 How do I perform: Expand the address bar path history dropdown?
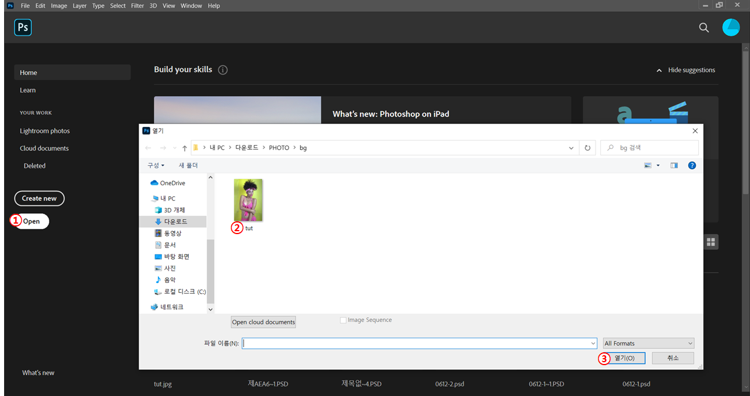point(571,148)
